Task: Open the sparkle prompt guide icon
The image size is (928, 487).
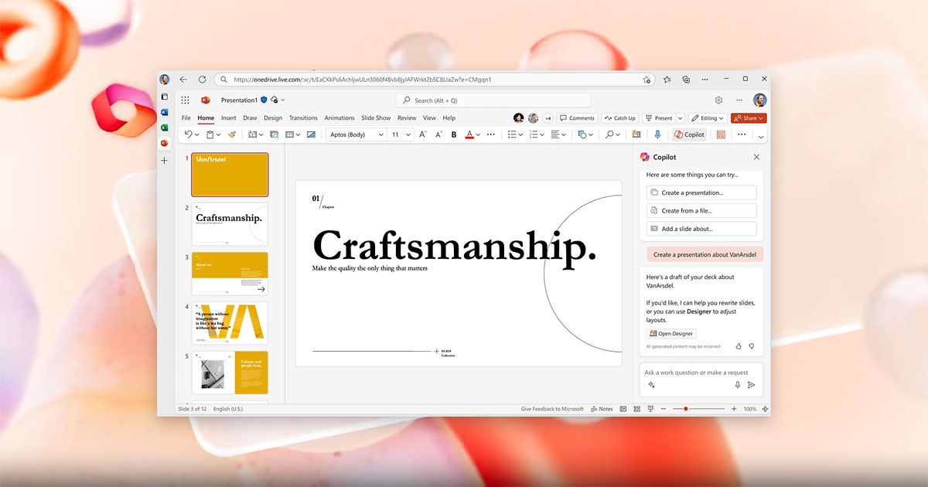Action: click(x=651, y=385)
